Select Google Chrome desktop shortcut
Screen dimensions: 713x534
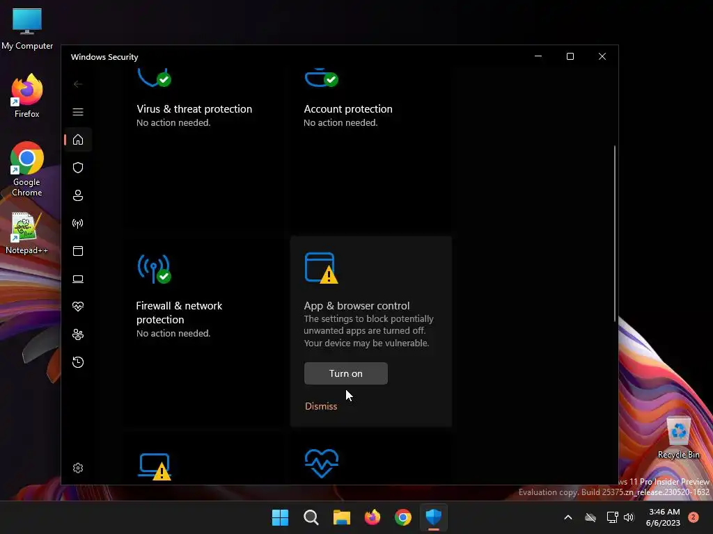(27, 169)
